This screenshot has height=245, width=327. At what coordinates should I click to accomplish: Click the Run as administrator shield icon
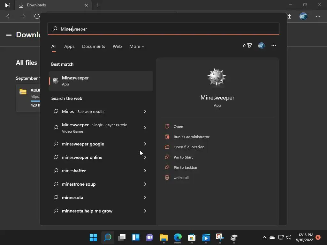pos(167,137)
